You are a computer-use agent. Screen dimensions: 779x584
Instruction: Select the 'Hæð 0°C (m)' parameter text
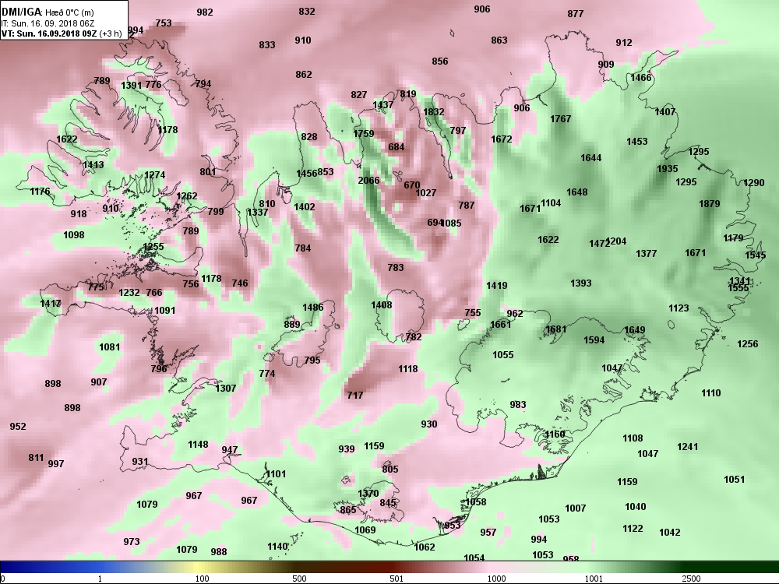pyautogui.click(x=69, y=12)
